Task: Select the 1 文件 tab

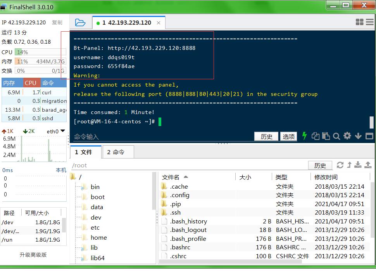Action: click(84, 152)
